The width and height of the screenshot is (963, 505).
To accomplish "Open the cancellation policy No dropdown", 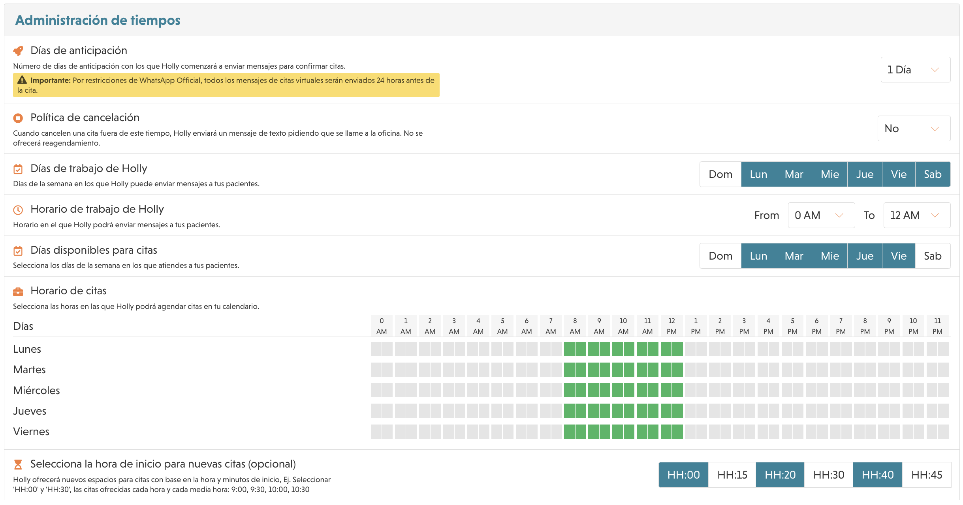I will point(914,129).
